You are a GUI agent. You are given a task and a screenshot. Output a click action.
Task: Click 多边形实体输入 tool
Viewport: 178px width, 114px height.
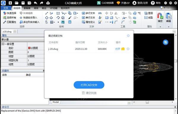click(x=29, y=22)
